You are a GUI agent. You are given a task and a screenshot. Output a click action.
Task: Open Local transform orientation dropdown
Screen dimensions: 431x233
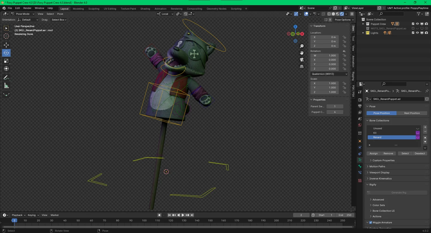[x=165, y=14]
